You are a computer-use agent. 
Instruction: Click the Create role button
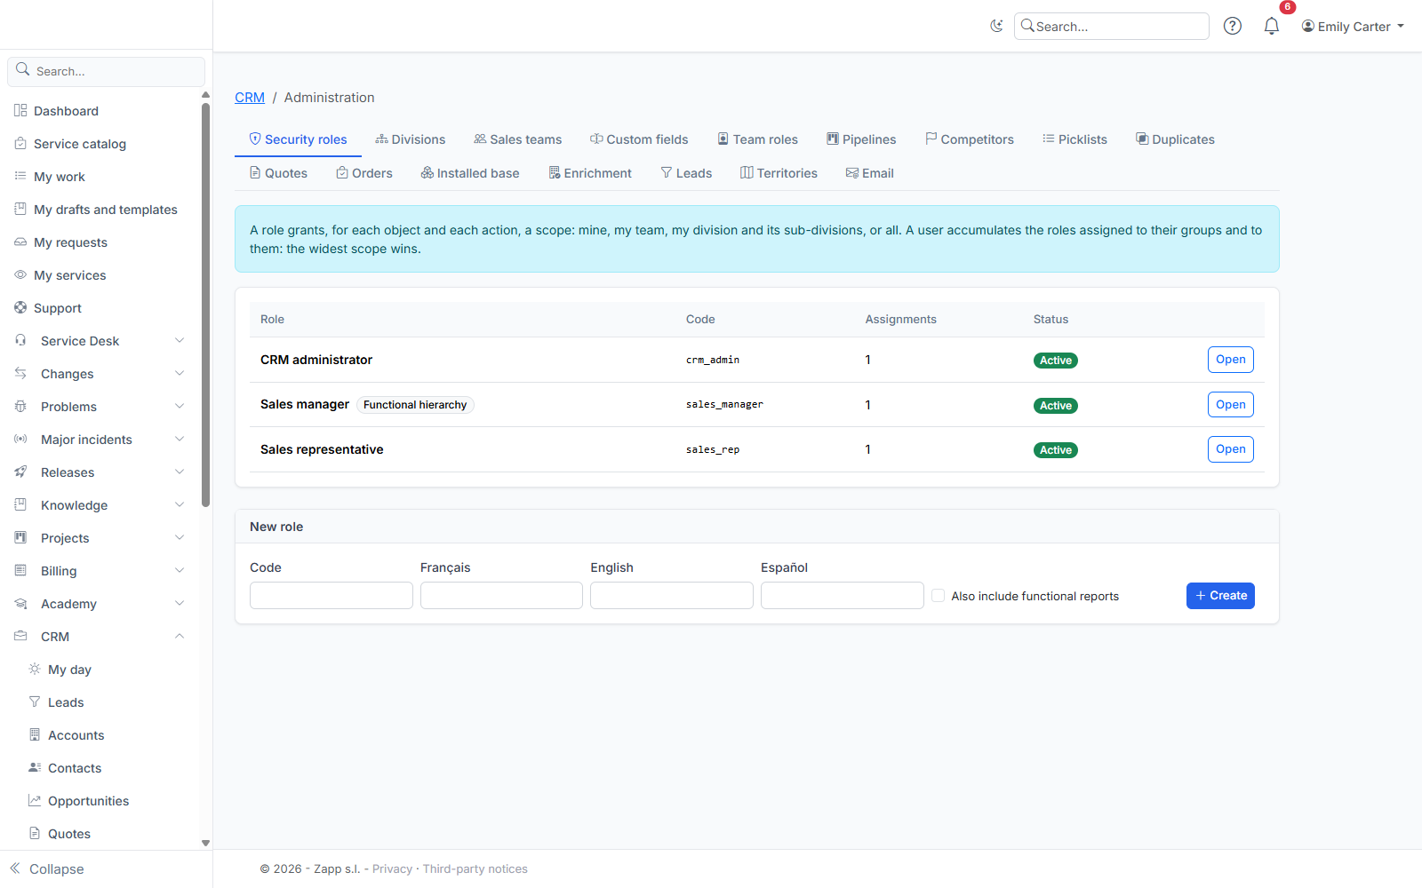1220,596
